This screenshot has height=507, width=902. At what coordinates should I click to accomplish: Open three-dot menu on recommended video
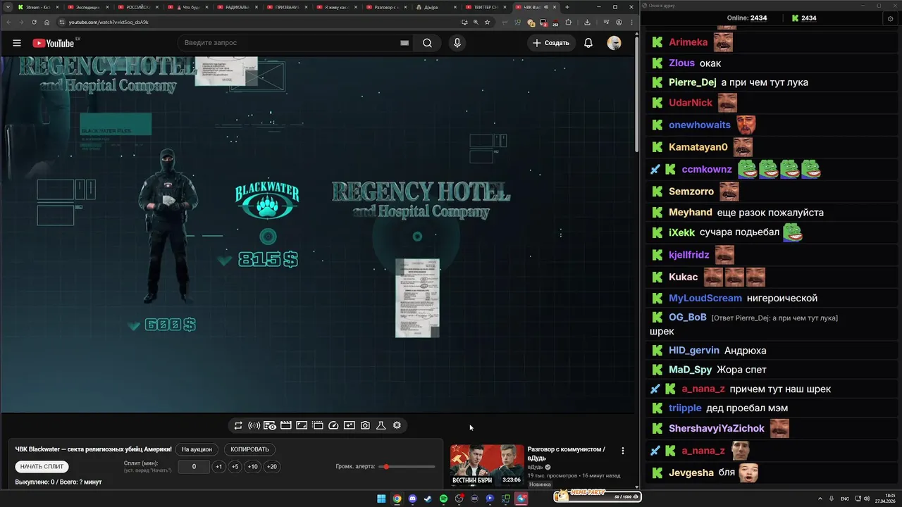622,451
